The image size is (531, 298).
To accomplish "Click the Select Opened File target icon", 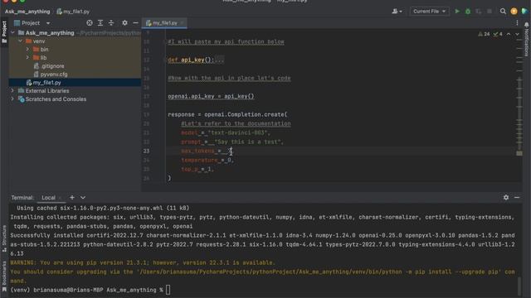I will [90, 22].
